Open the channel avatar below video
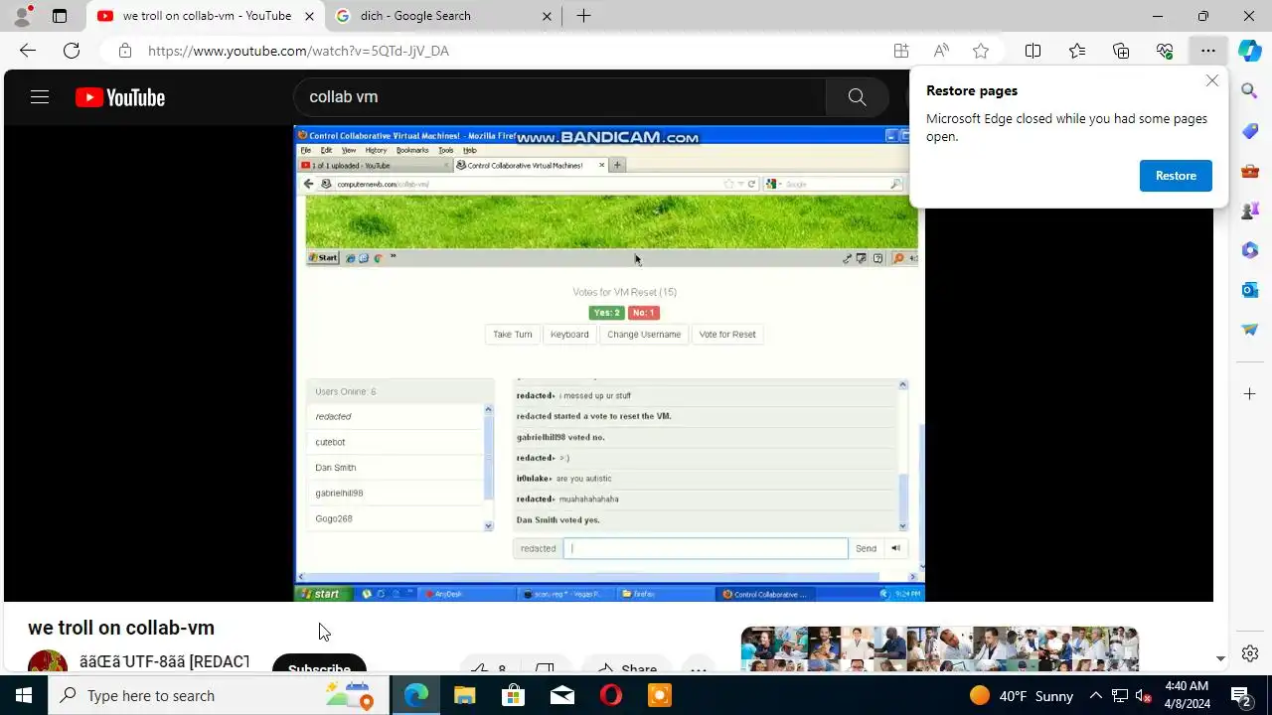 pos(48,661)
